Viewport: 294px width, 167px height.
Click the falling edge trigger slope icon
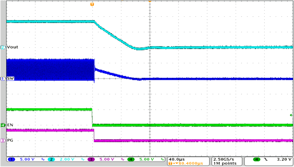(x=266, y=159)
